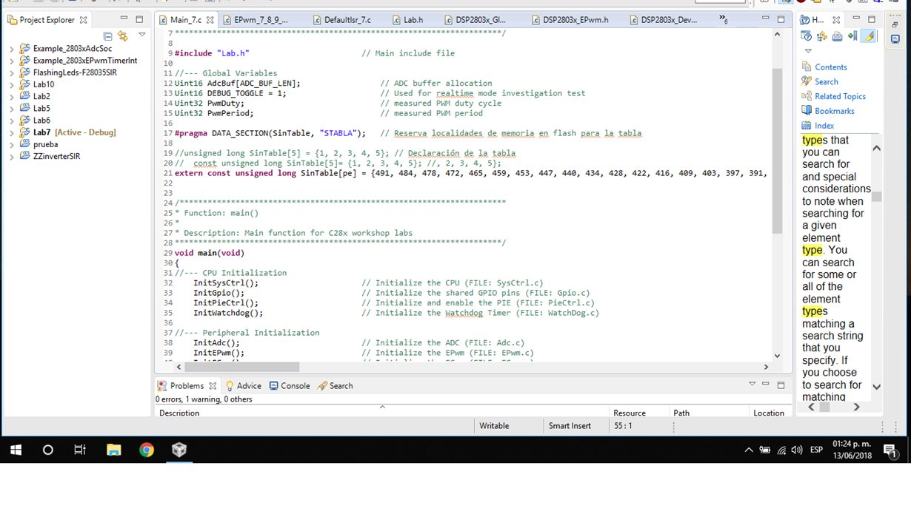Select Lab7 [Active - Debug] project

(74, 132)
